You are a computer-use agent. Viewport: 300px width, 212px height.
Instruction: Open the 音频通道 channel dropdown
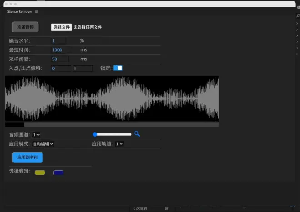click(x=36, y=135)
